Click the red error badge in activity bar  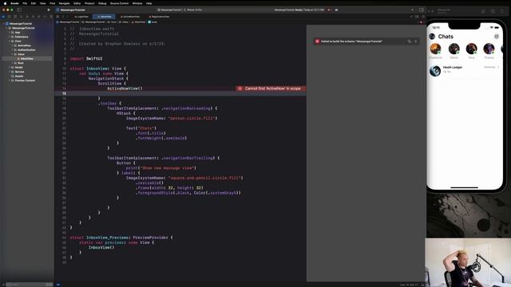328,10
